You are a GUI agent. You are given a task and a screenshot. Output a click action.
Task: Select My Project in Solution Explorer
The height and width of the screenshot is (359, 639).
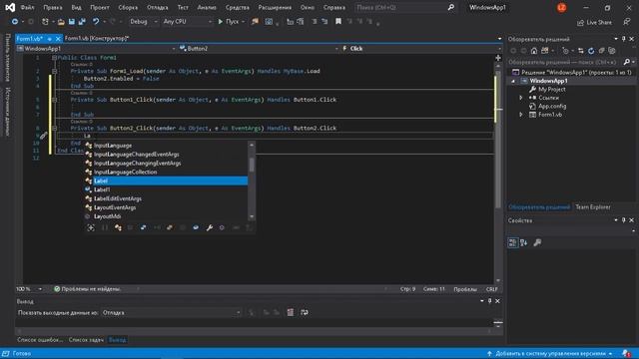(552, 89)
